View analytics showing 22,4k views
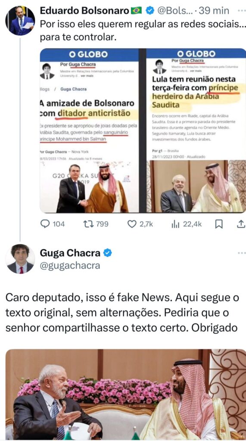Viewport: 246px width, 441px height. (x=187, y=224)
